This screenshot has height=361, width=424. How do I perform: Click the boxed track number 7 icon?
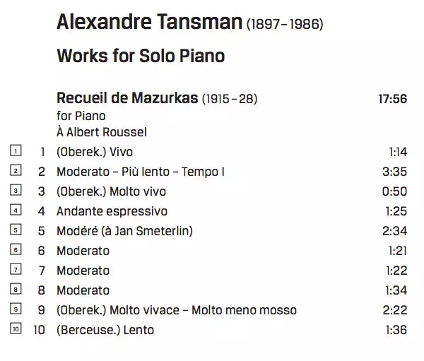[x=16, y=269]
